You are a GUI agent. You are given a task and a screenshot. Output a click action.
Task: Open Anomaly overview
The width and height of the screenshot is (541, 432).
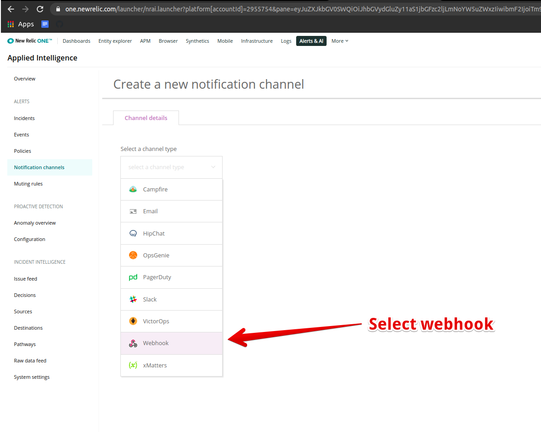[x=35, y=223]
